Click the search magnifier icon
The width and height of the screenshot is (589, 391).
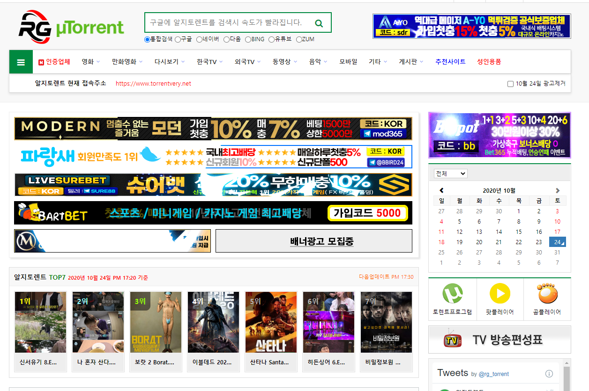pos(319,23)
